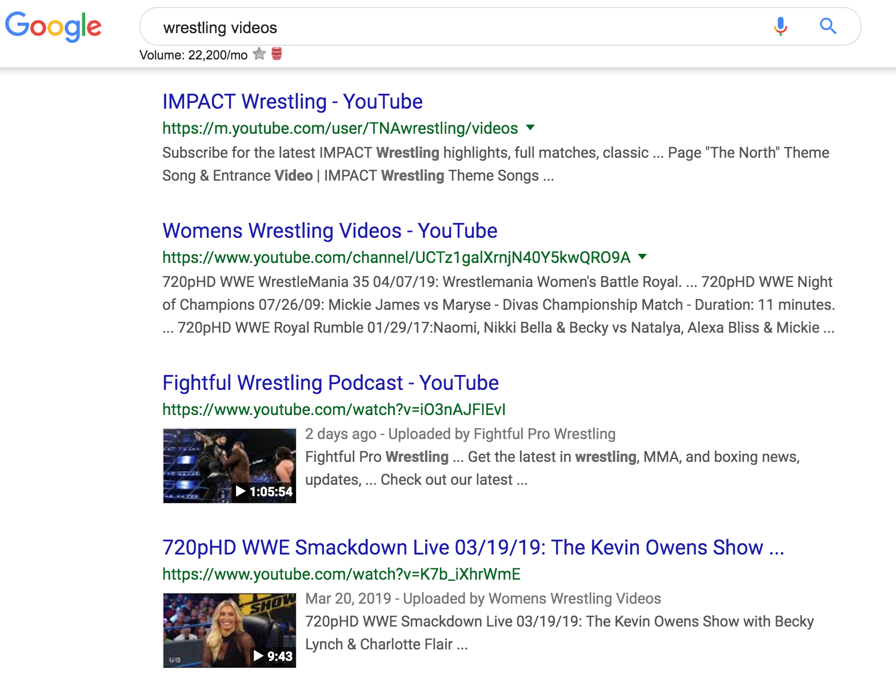
Task: Open the "IMPACT Wrestling - YouTube" result
Action: [292, 102]
